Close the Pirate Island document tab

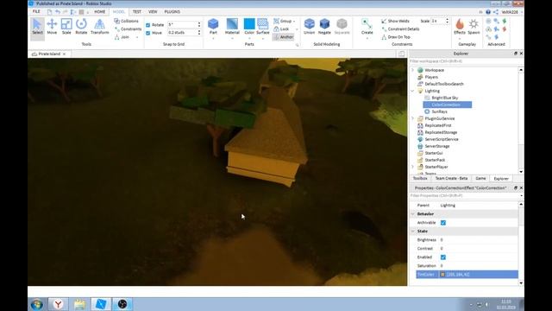(64, 54)
